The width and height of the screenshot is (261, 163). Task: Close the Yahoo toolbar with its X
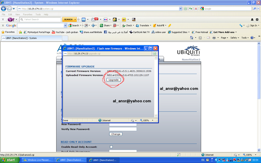(x=3, y=20)
